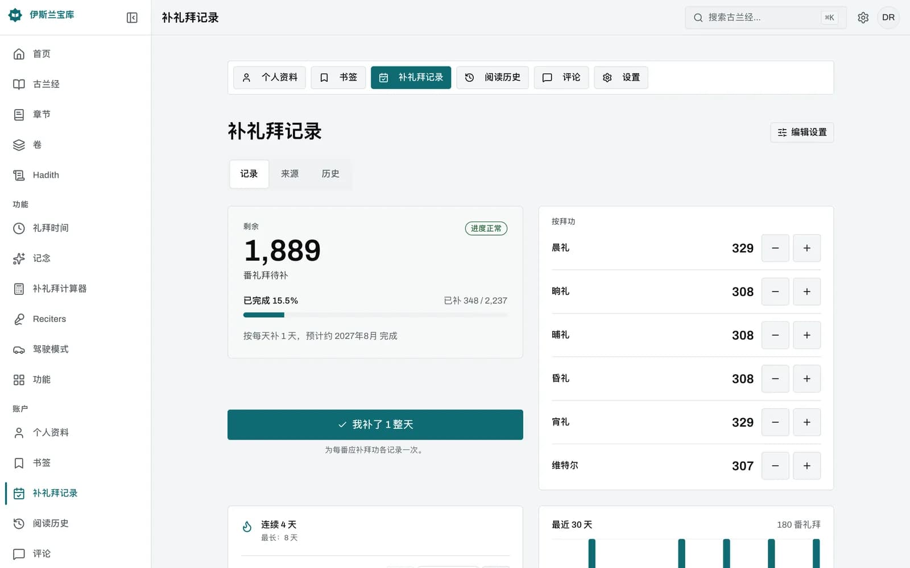Viewport: 910px width, 568px height.
Task: Switch to the 书签 top tab
Action: 338,78
